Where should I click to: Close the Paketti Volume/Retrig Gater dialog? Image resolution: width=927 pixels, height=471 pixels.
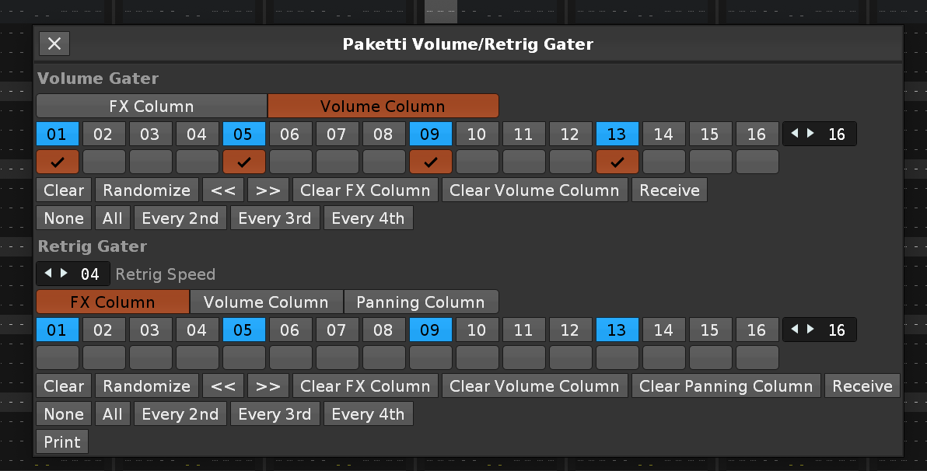(54, 44)
